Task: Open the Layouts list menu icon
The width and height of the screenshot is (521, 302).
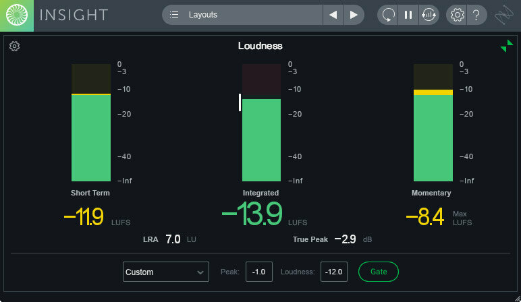Action: (173, 15)
